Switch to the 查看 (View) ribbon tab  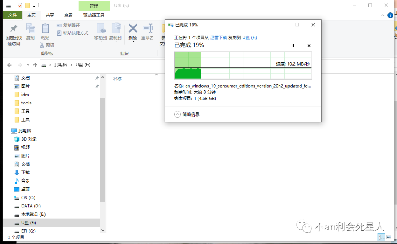pos(68,15)
